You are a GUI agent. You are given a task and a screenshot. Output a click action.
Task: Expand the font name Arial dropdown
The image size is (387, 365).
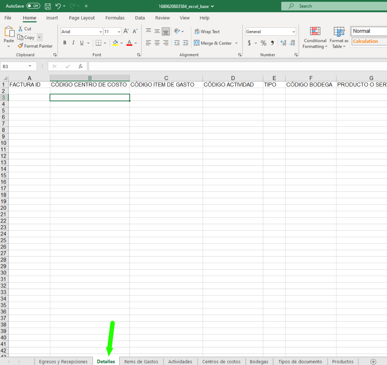pyautogui.click(x=101, y=32)
